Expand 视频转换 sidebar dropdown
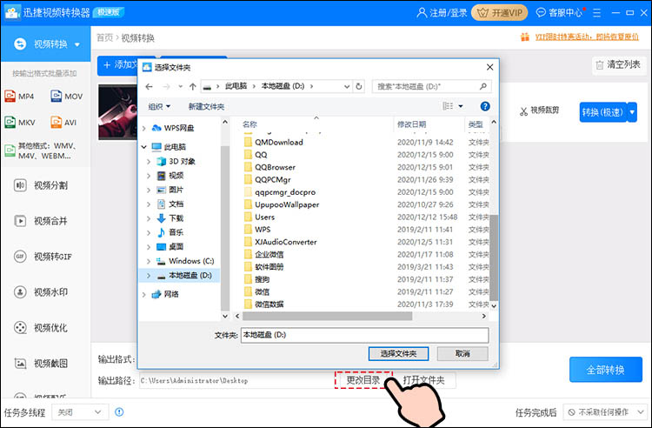Screen dimensions: 652x428 click(77, 44)
